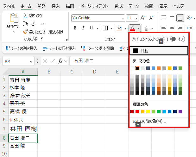Choose その他の色 (More Colors) option
This screenshot has width=196, height=157.
(x=152, y=121)
